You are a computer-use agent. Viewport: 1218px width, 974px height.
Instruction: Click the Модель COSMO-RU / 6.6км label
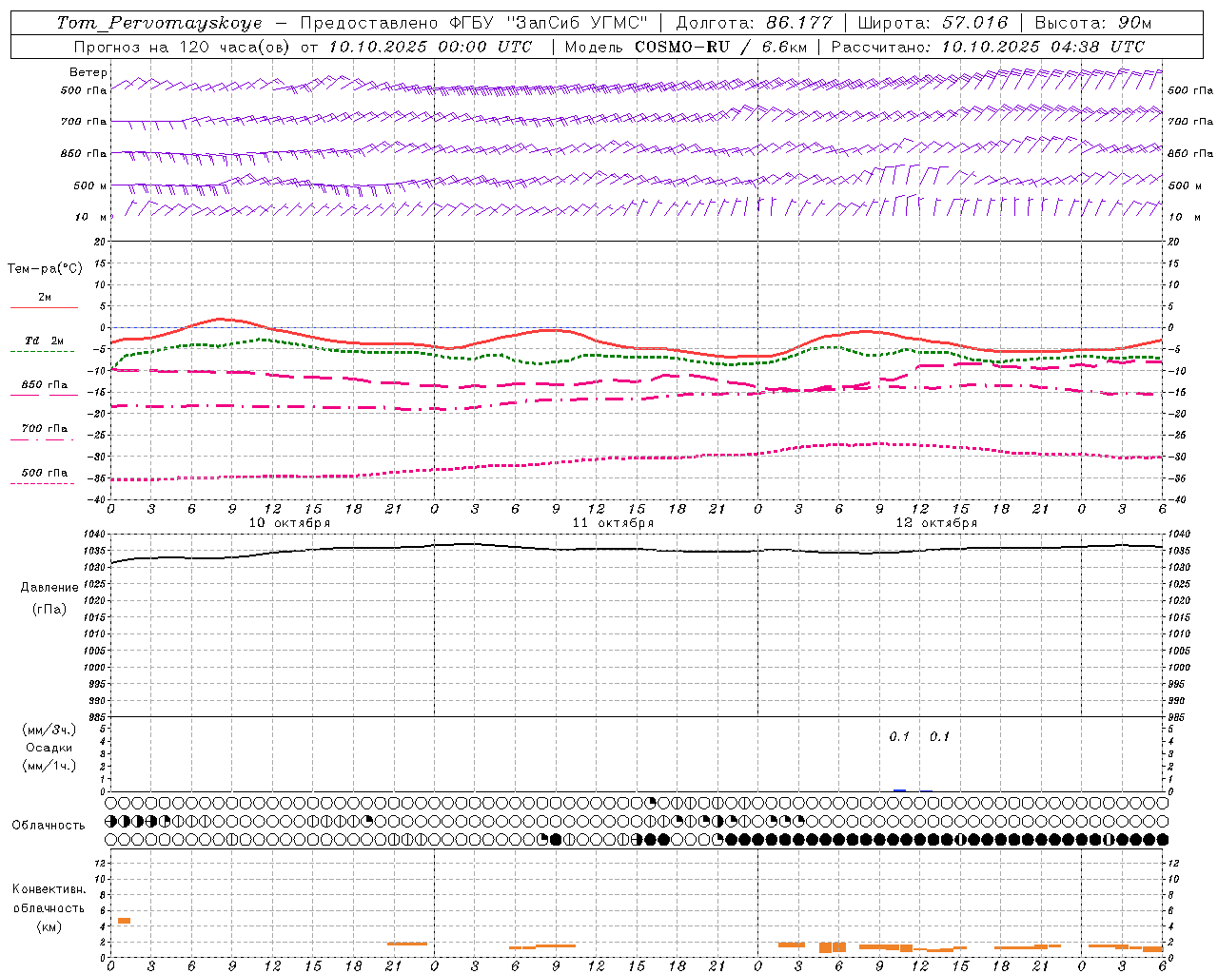click(x=685, y=47)
